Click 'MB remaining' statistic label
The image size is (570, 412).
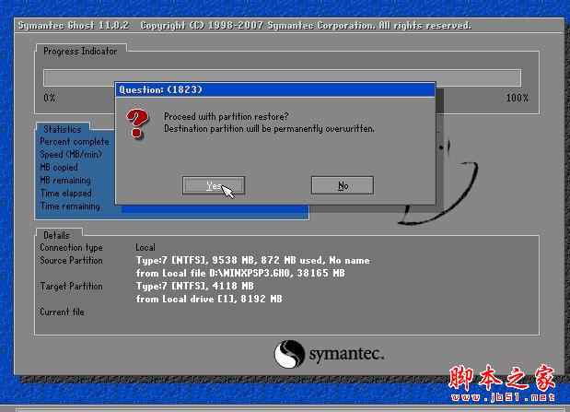pyautogui.click(x=65, y=180)
